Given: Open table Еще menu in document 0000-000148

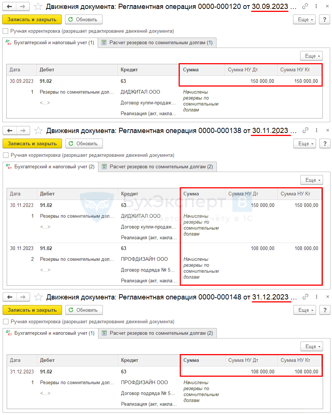Looking at the screenshot, I should [311, 347].
